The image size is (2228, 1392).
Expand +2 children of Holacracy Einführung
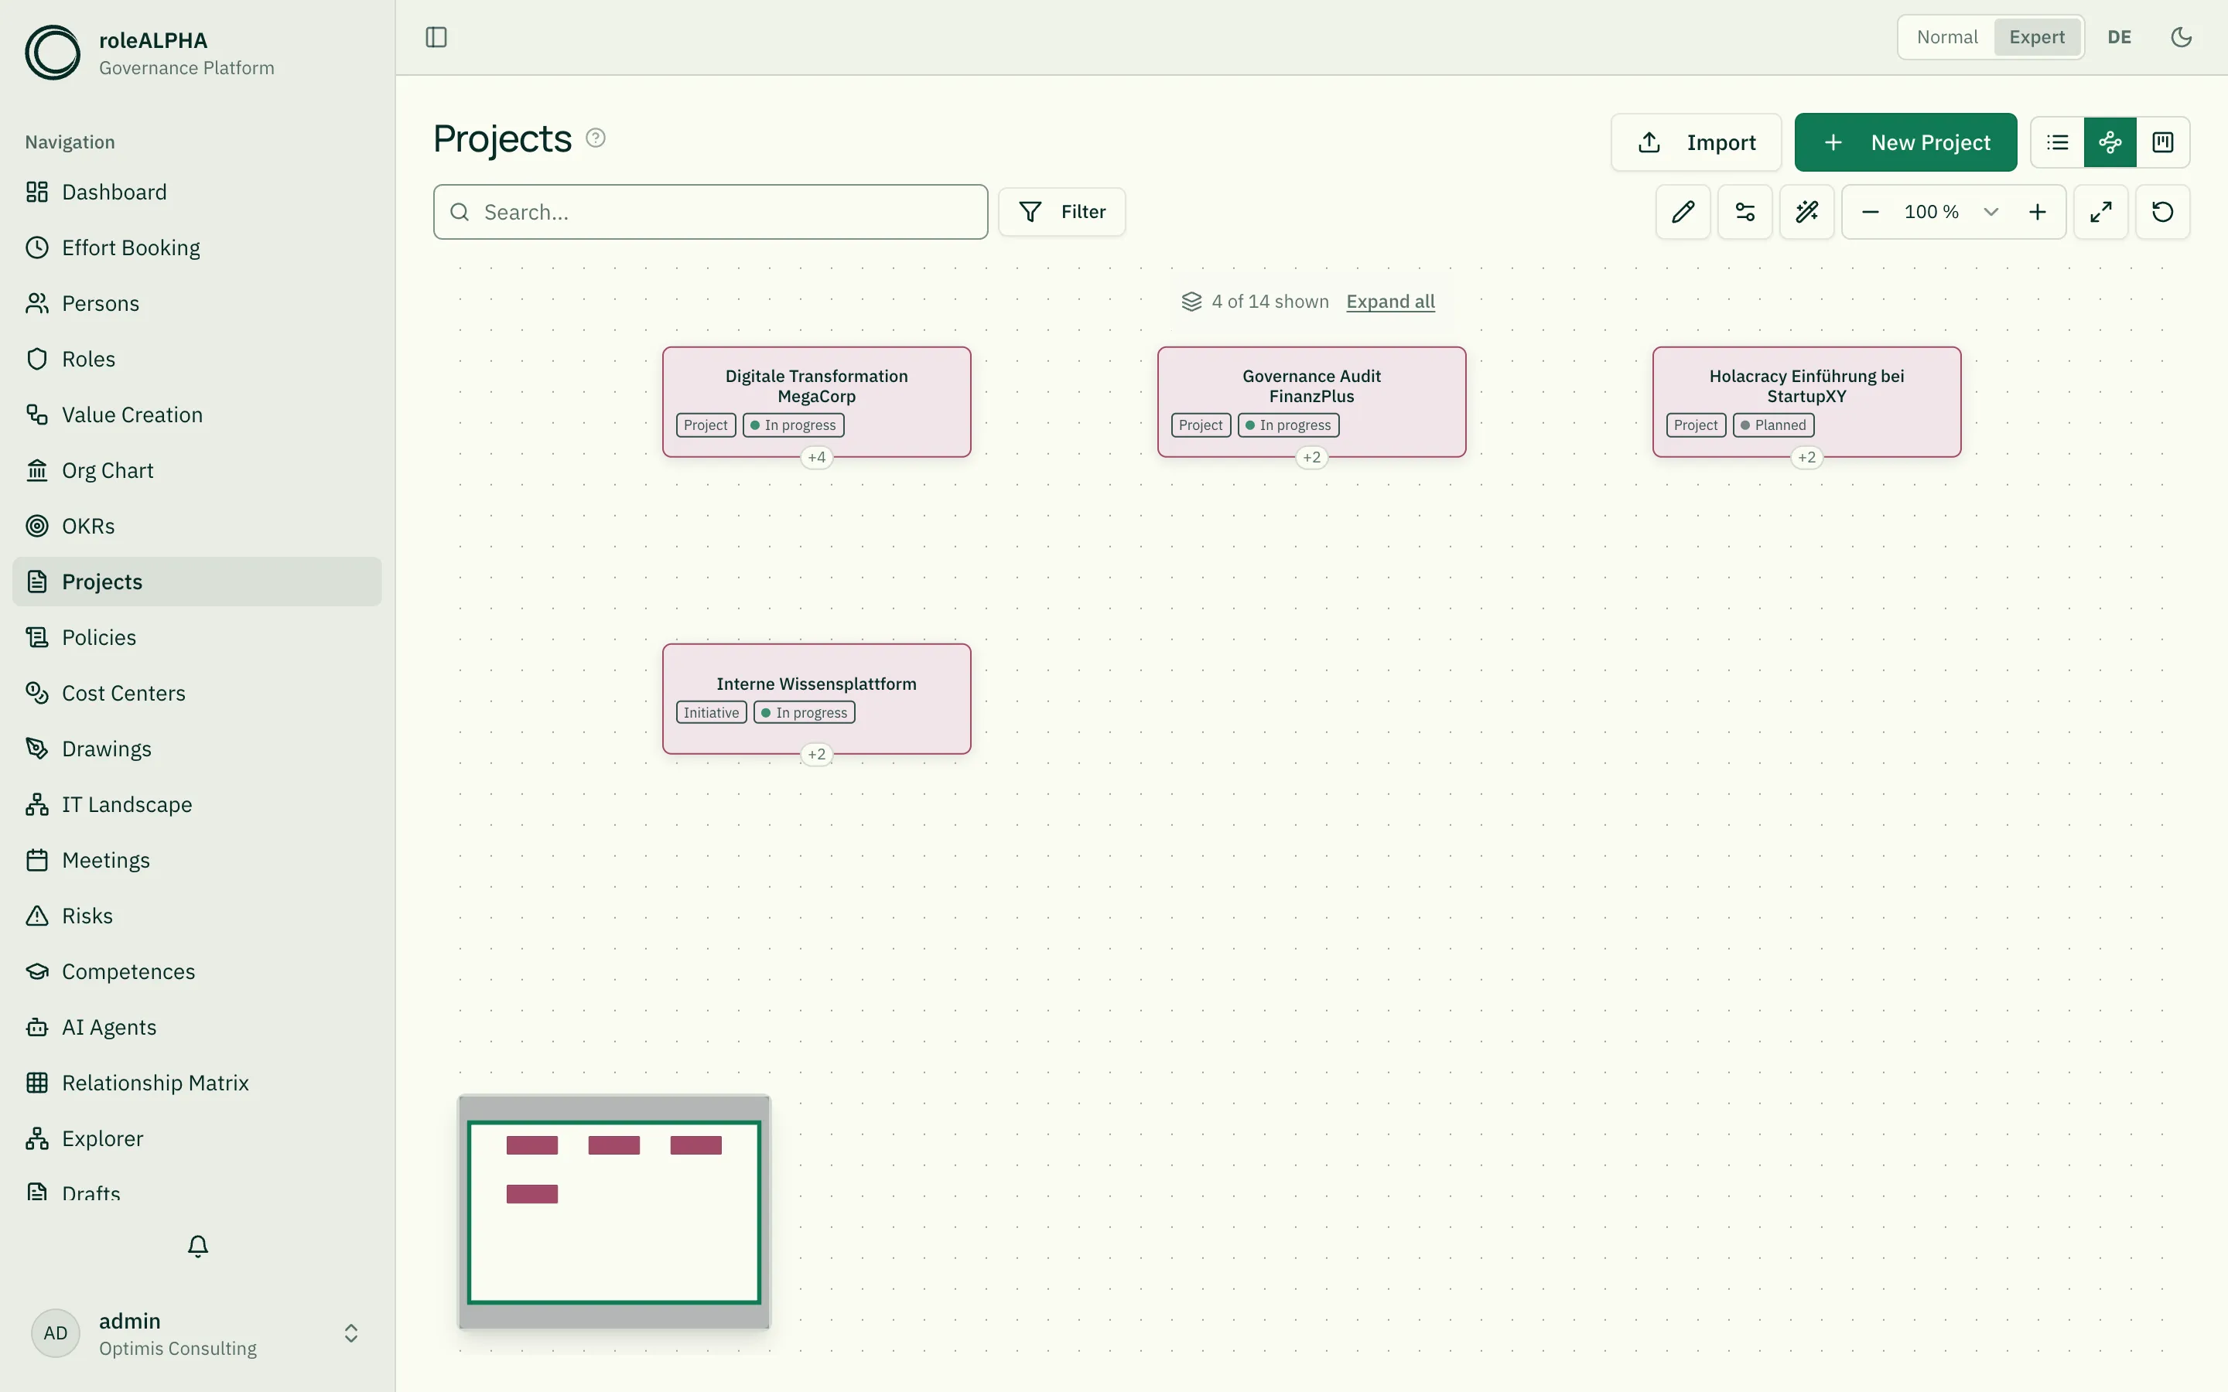point(1807,458)
